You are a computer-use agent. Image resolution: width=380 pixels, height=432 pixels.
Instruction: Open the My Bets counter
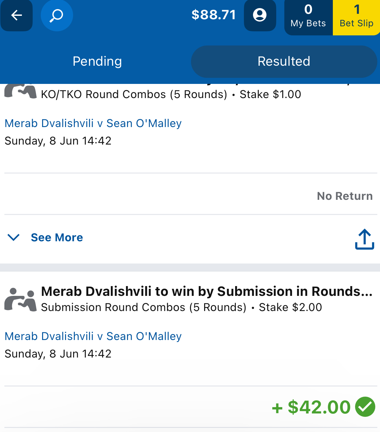pyautogui.click(x=308, y=17)
